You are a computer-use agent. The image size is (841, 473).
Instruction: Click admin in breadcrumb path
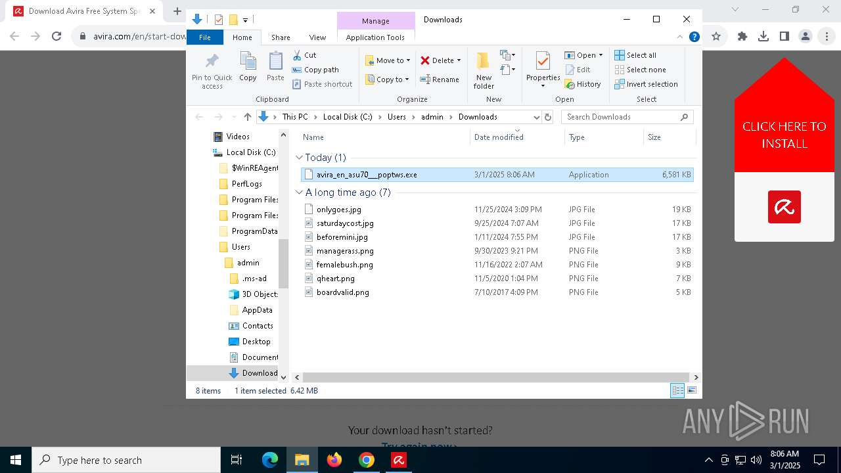pos(432,117)
